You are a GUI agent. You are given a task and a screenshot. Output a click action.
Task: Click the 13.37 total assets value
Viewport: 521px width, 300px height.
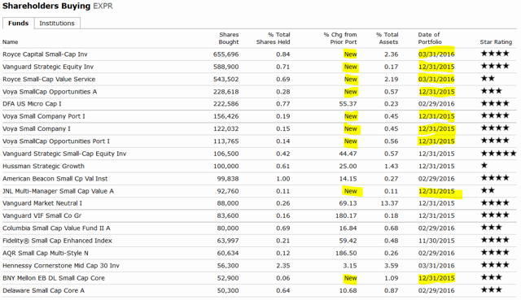pyautogui.click(x=389, y=203)
